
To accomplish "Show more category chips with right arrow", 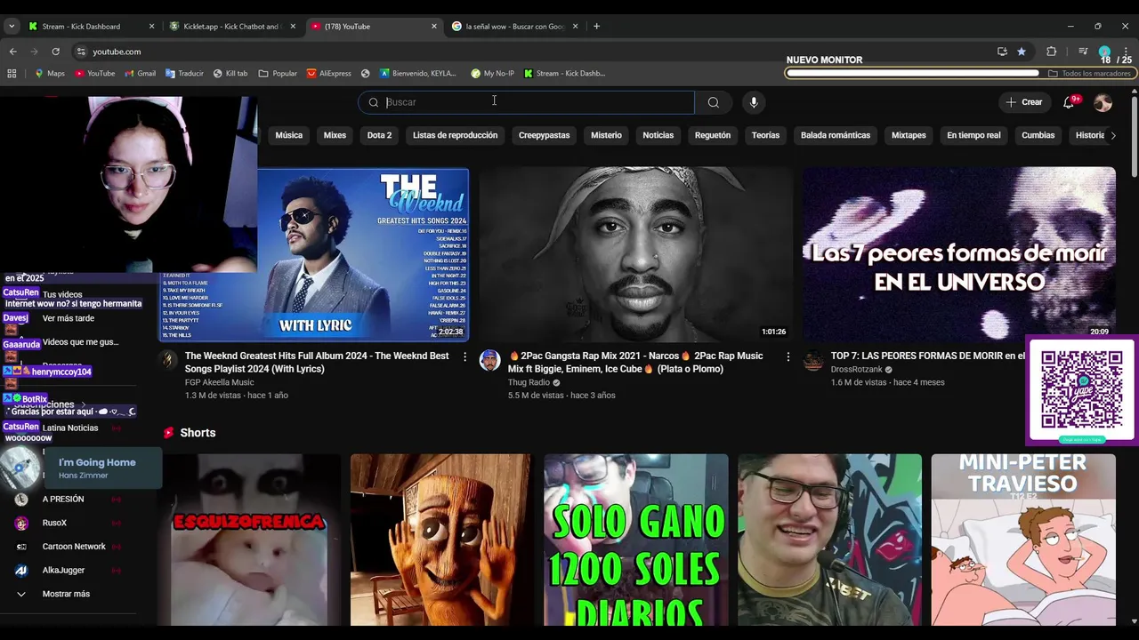I will click(x=1112, y=135).
